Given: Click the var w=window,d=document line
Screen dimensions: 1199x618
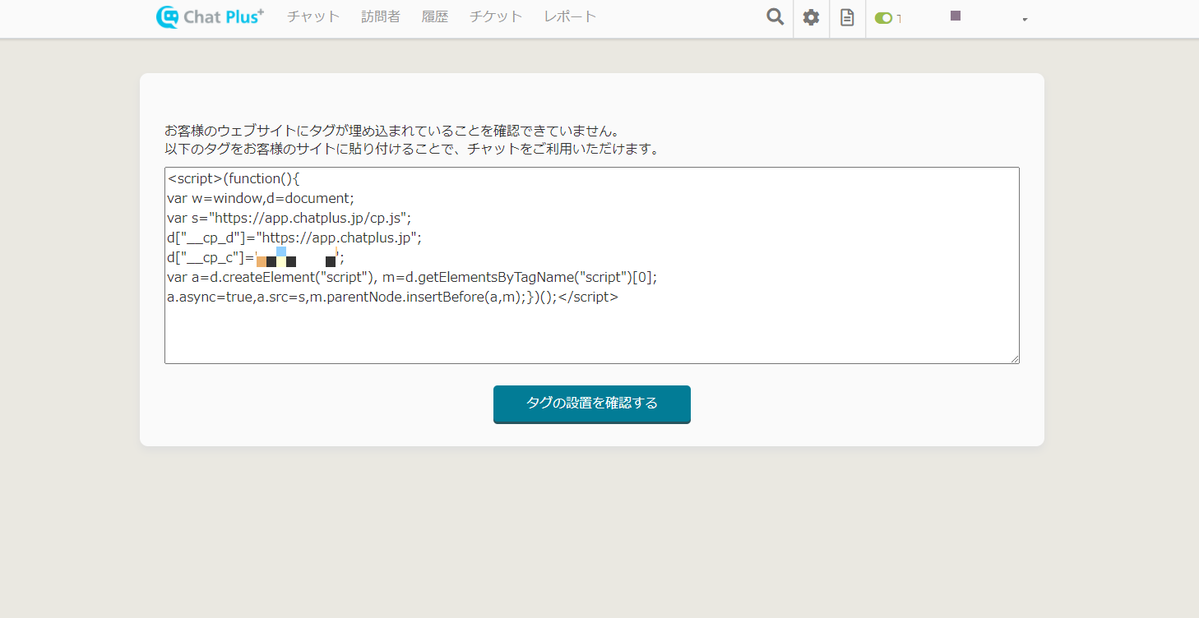Looking at the screenshot, I should pos(260,198).
